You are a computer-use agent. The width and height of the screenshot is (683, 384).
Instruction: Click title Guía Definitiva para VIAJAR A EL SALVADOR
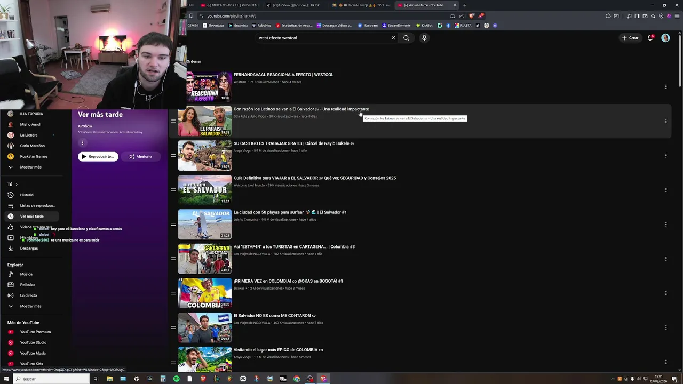315,178
